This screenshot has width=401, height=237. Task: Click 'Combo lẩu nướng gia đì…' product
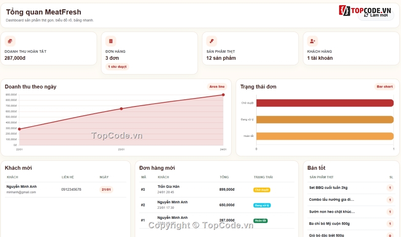coord(331,200)
